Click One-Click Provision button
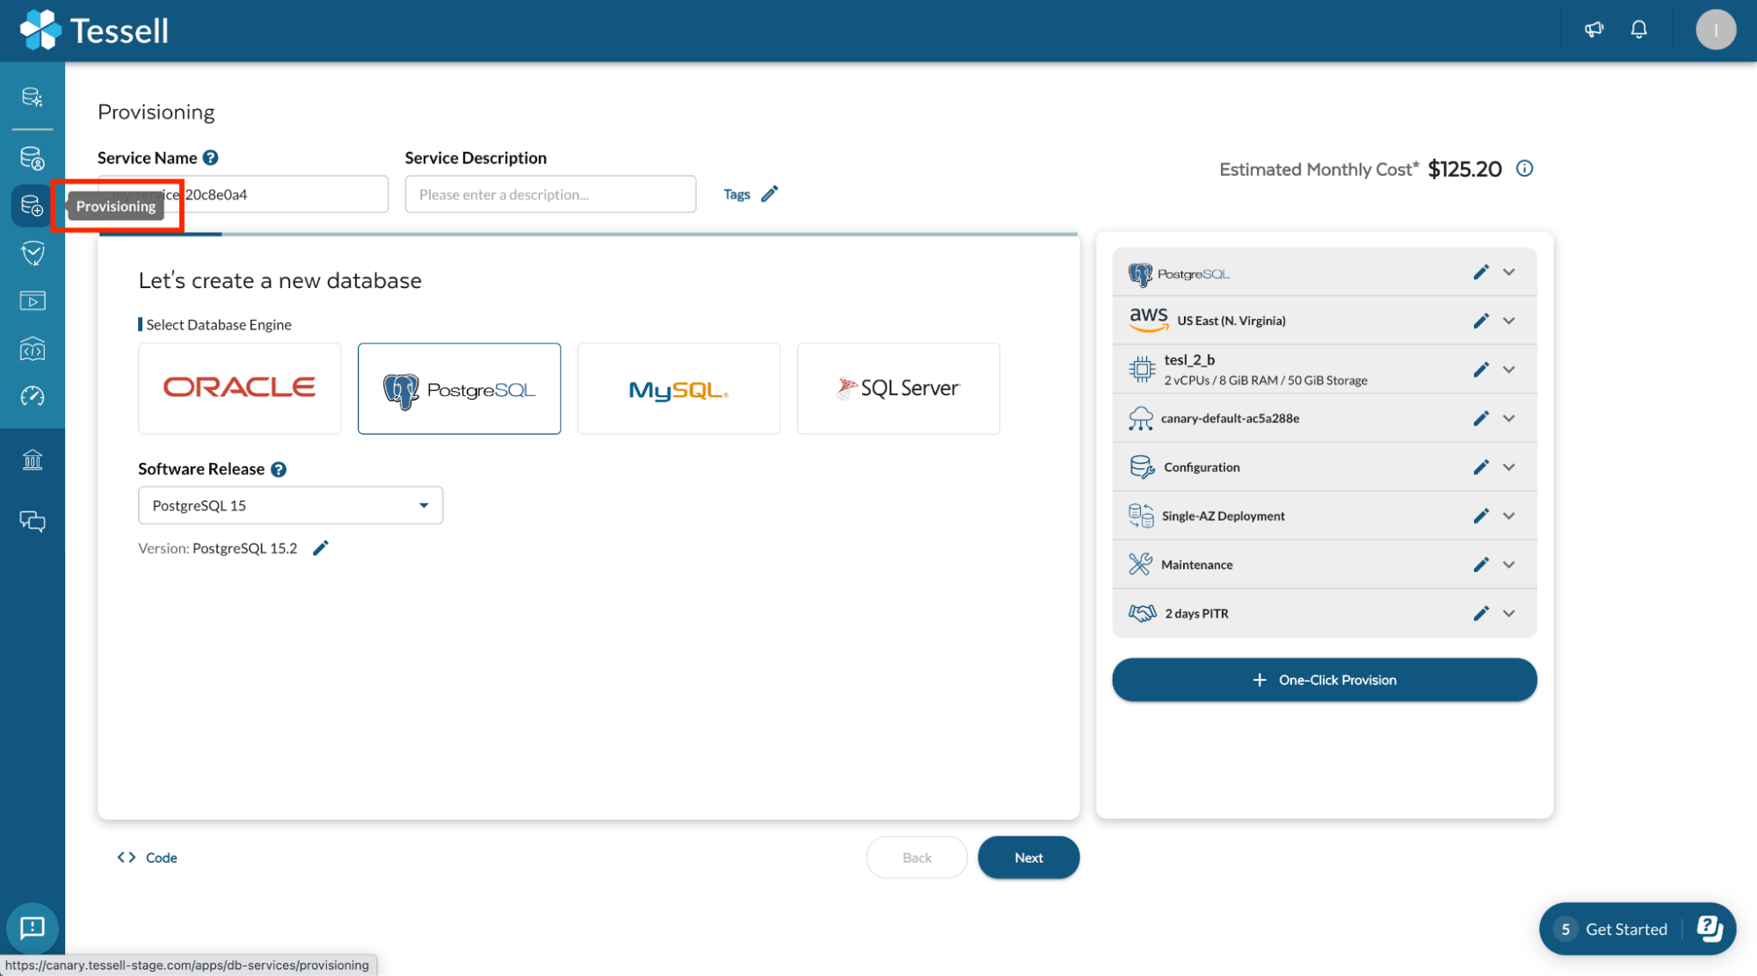This screenshot has height=976, width=1757. coord(1324,680)
